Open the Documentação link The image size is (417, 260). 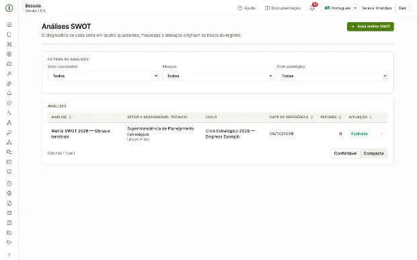tap(282, 8)
